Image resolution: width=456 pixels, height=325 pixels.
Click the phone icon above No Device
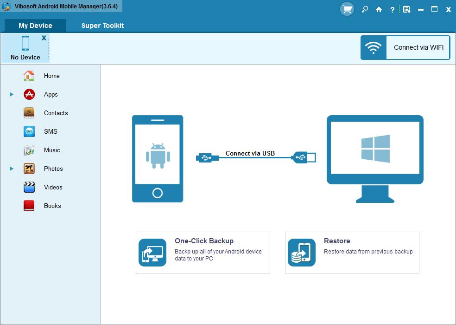25,43
